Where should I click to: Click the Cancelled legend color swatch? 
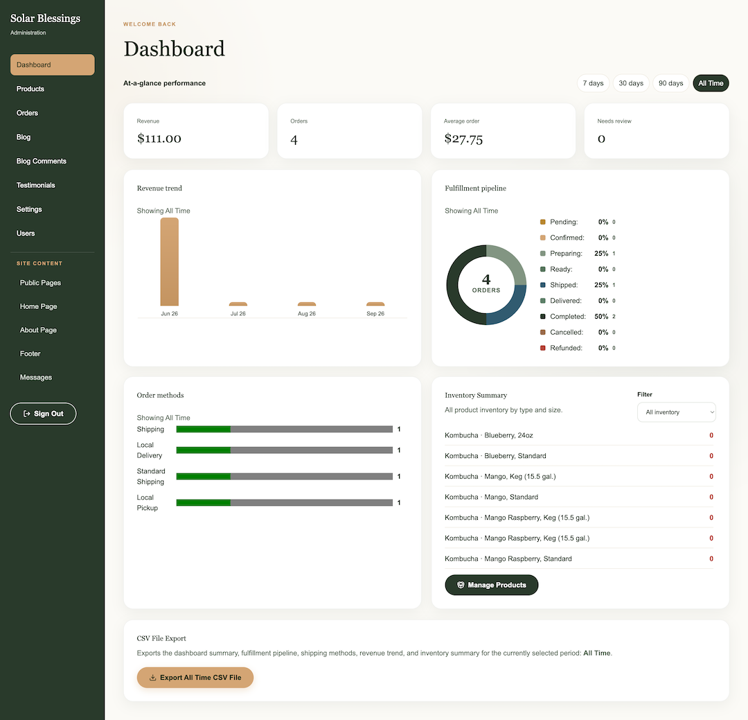[x=542, y=333]
